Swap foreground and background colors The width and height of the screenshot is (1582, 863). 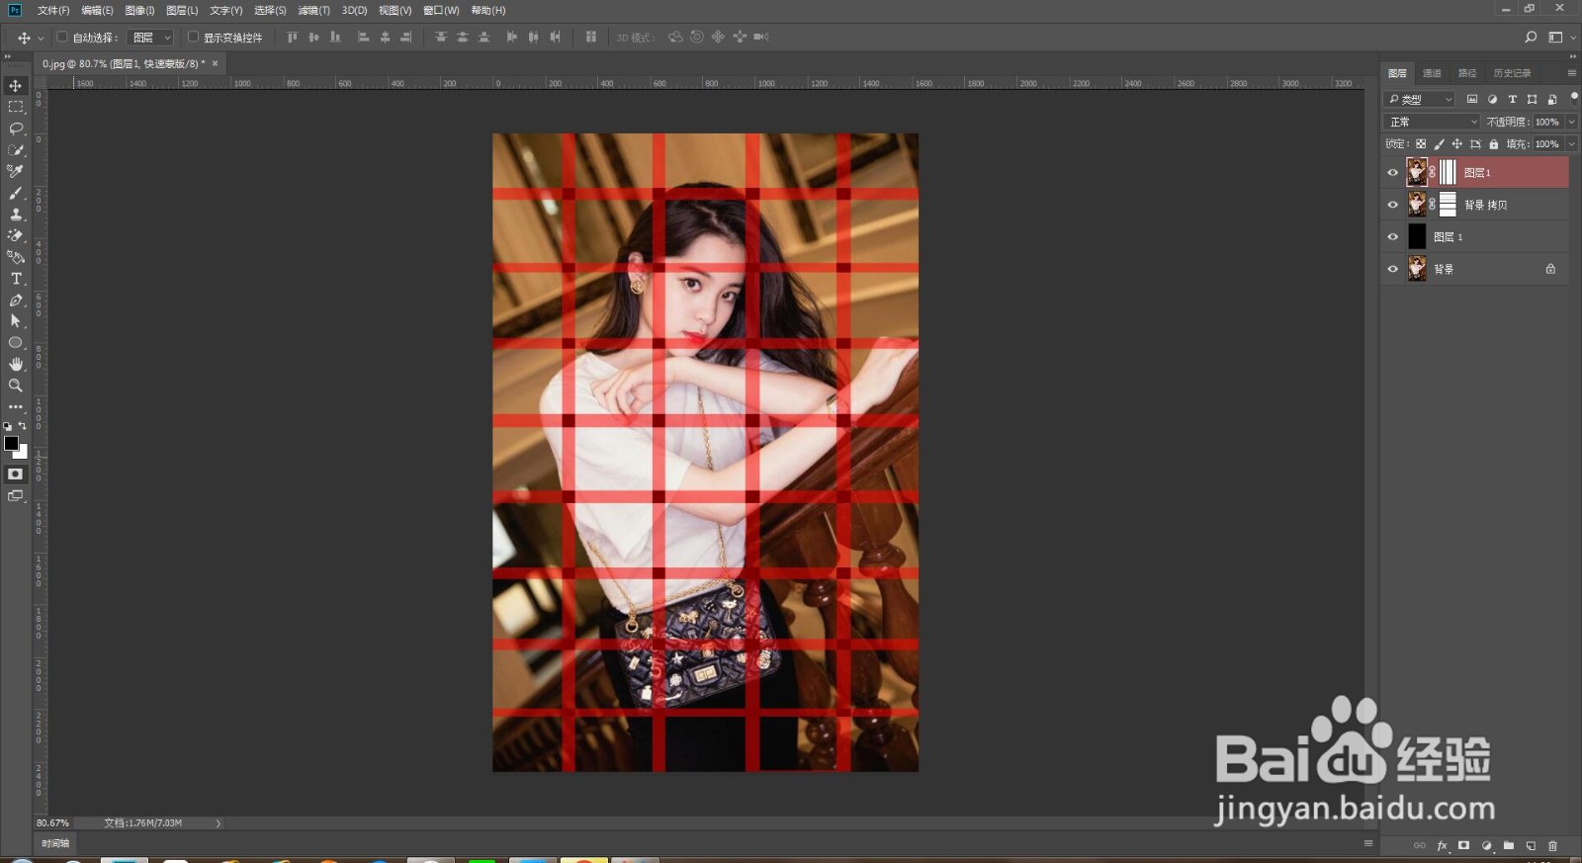[x=23, y=426]
